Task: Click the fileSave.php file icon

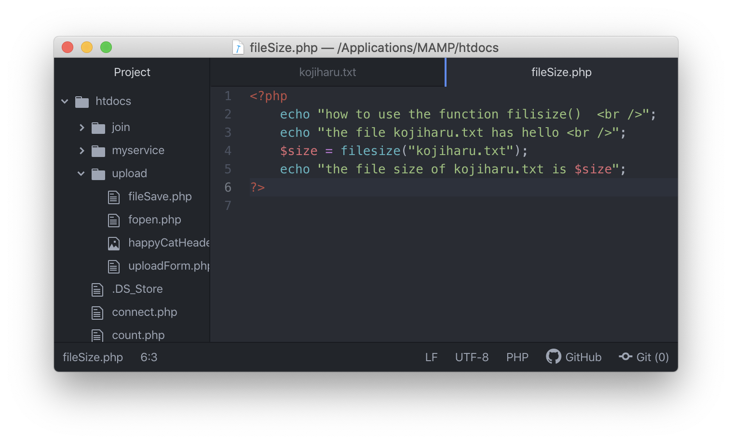Action: (x=114, y=197)
